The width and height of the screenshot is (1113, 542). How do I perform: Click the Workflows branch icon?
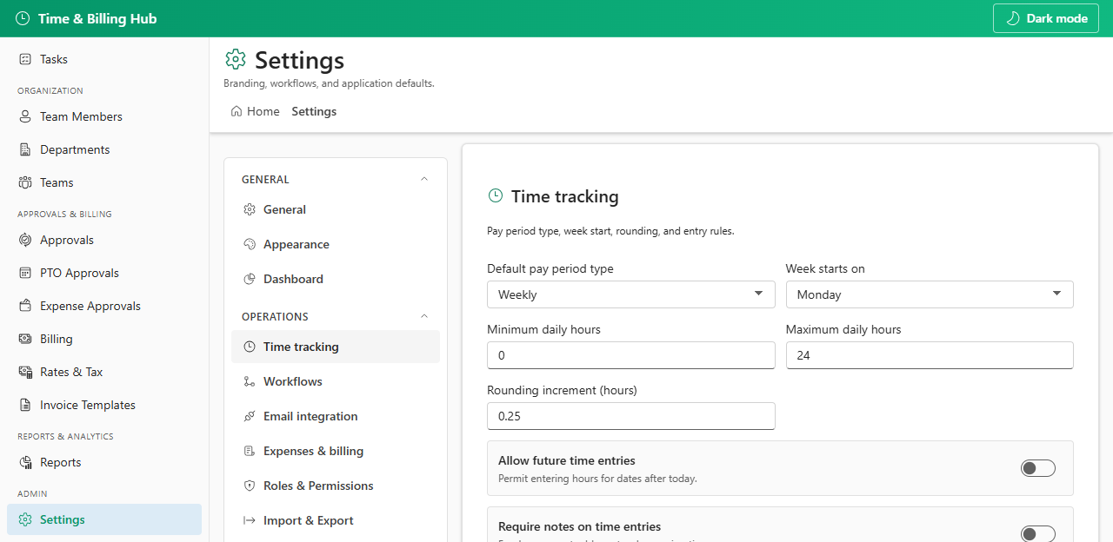[250, 381]
